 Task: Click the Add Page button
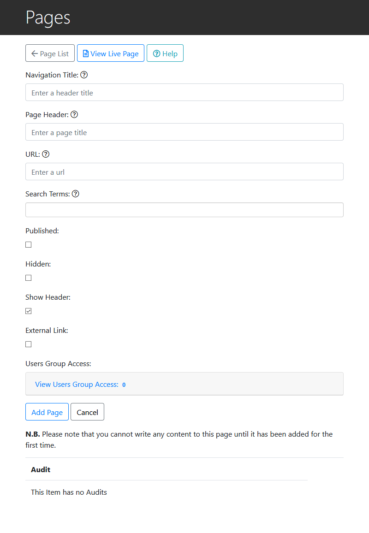47,411
